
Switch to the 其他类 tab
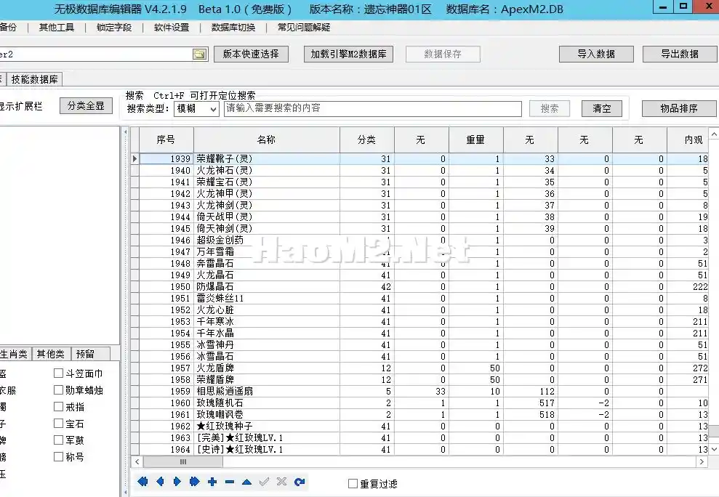click(51, 354)
